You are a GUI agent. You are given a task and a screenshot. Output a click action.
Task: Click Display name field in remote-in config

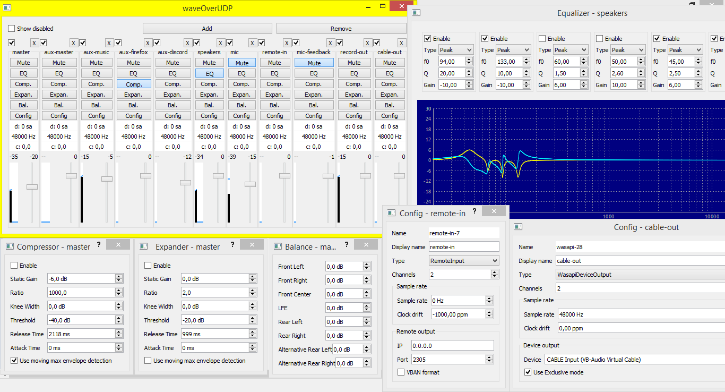[x=464, y=246]
